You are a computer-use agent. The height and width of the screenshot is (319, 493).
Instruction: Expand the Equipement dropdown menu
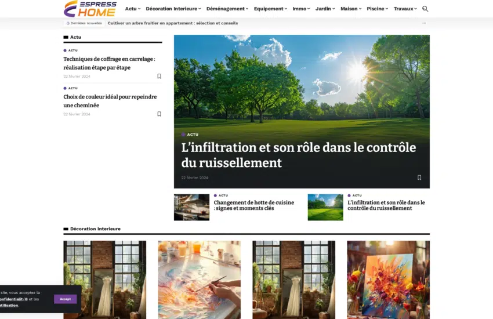coord(270,9)
